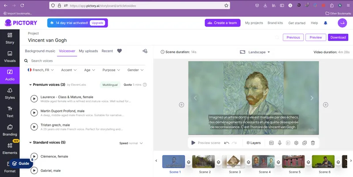The width and height of the screenshot is (353, 177).
Task: Click Preview scene play button
Action: tap(193, 143)
